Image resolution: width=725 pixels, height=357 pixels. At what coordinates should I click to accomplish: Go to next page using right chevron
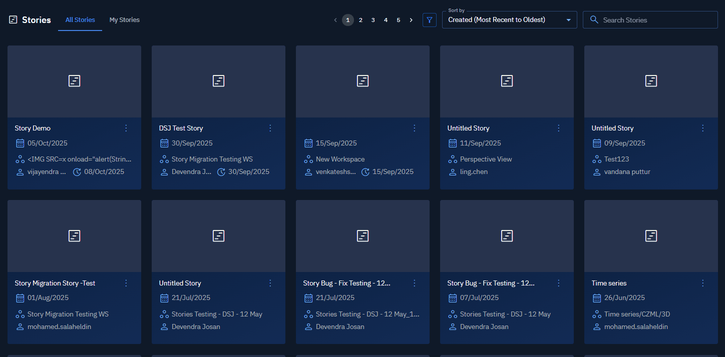point(411,20)
